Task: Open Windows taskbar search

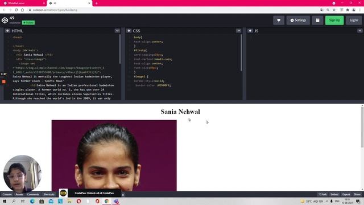Action: 14,201
